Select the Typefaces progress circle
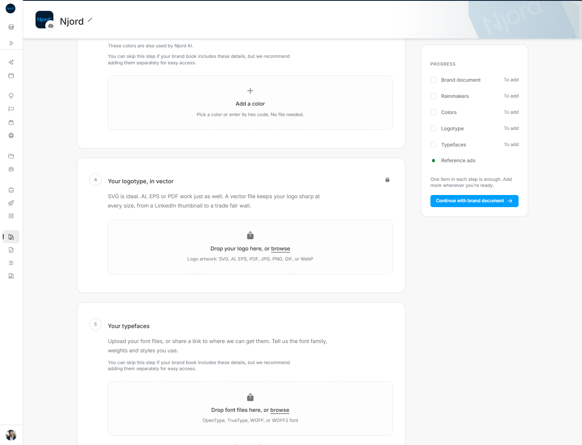 (x=433, y=145)
